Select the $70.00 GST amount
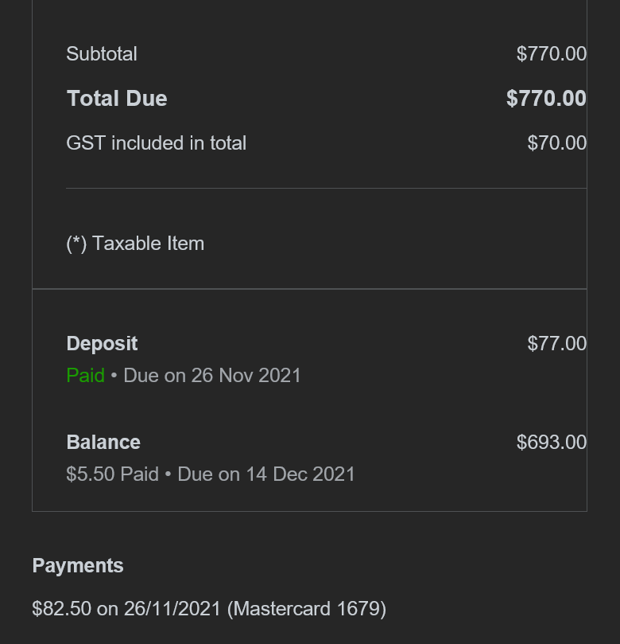The image size is (620, 644). pos(556,143)
